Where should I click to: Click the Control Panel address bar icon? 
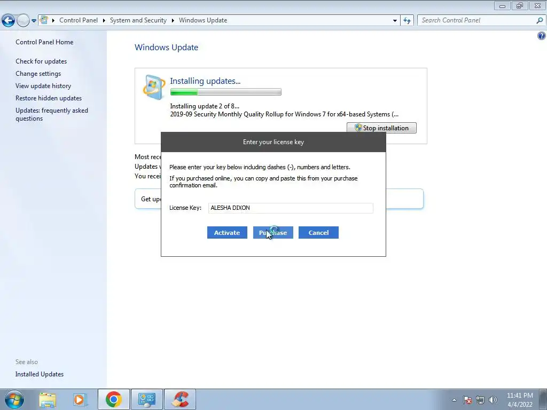[44, 20]
